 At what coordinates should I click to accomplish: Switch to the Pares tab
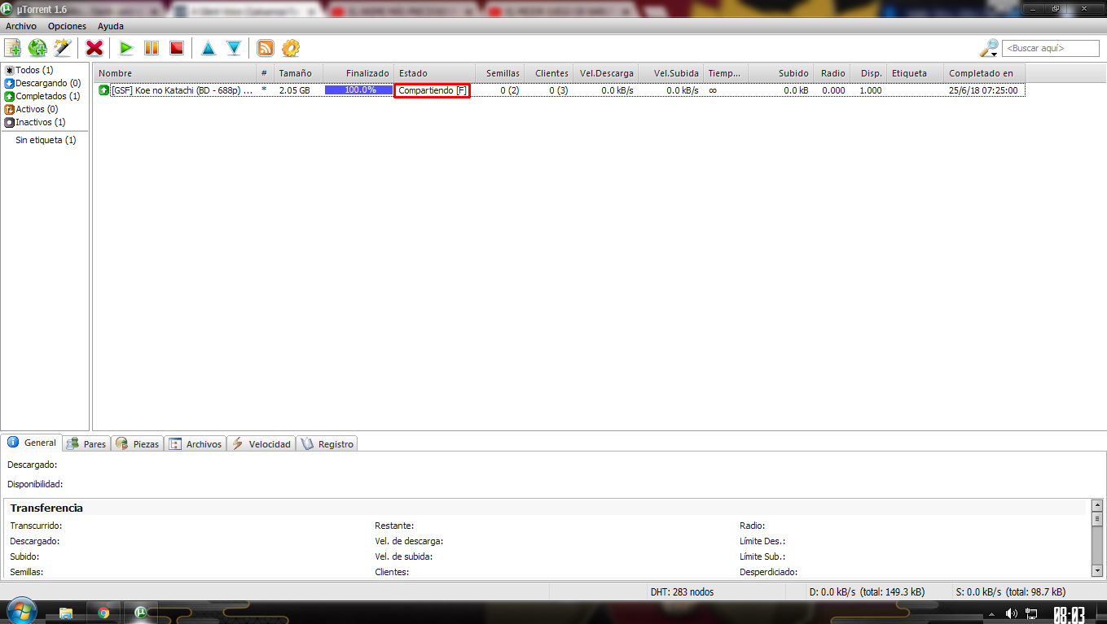pyautogui.click(x=86, y=444)
